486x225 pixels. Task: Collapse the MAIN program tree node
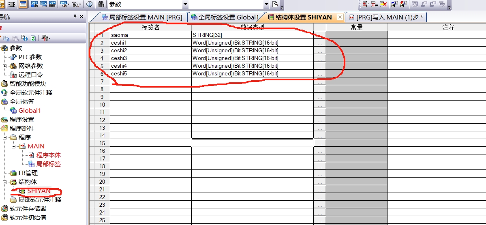pyautogui.click(x=13, y=146)
